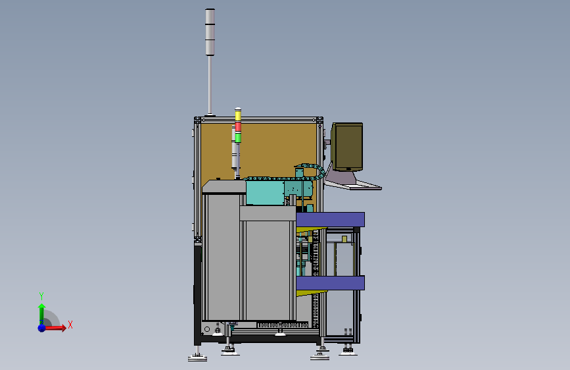
Task: Select the red segment of the stack light
Action: tap(238, 126)
